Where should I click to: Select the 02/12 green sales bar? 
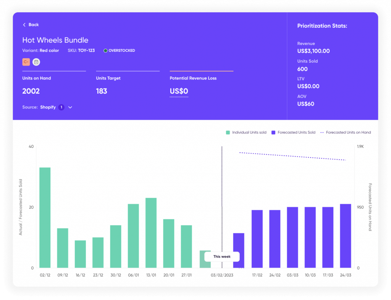click(x=45, y=218)
